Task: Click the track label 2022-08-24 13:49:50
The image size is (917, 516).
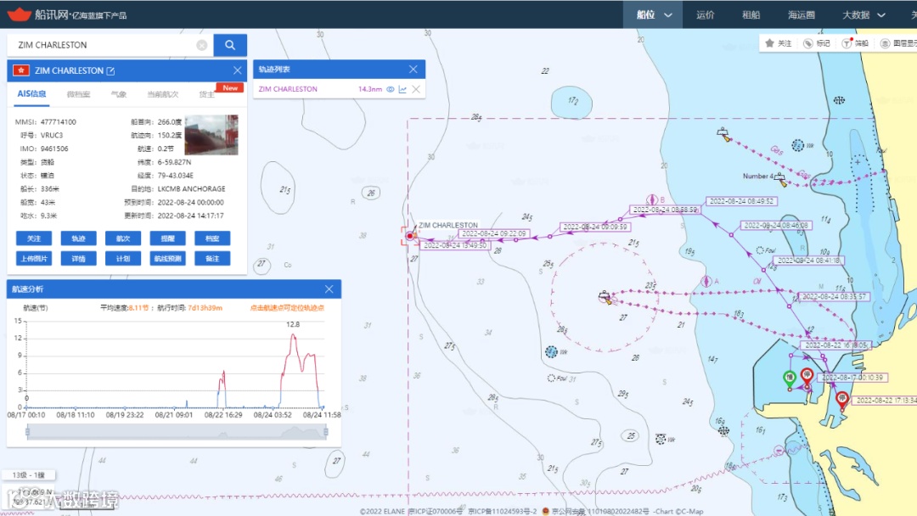Action: (455, 245)
